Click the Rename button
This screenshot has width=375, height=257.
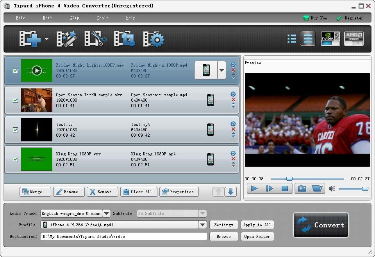pyautogui.click(x=69, y=192)
